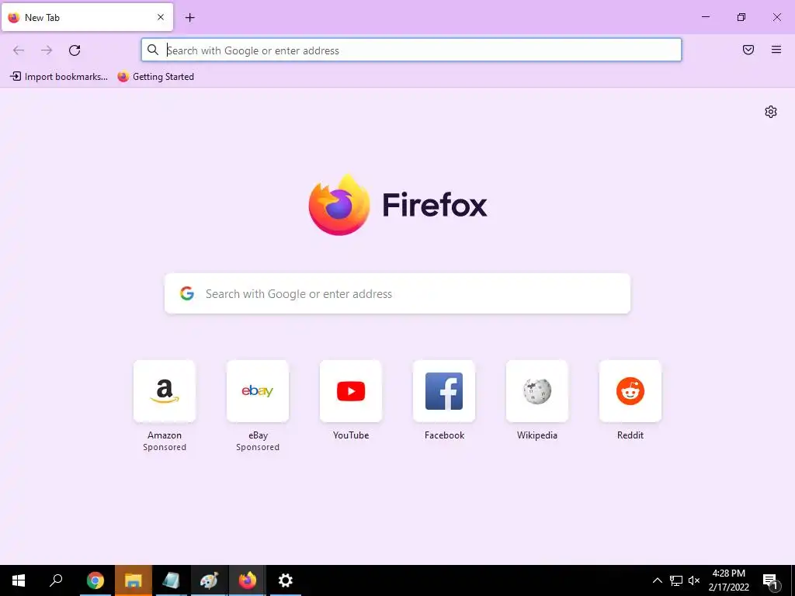795x596 pixels.
Task: Click the muted volume tray icon
Action: pos(694,580)
